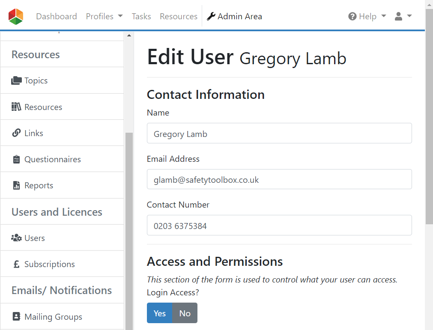Click the Topics folder icon in sidebar
Image resolution: width=433 pixels, height=330 pixels.
pyautogui.click(x=16, y=80)
